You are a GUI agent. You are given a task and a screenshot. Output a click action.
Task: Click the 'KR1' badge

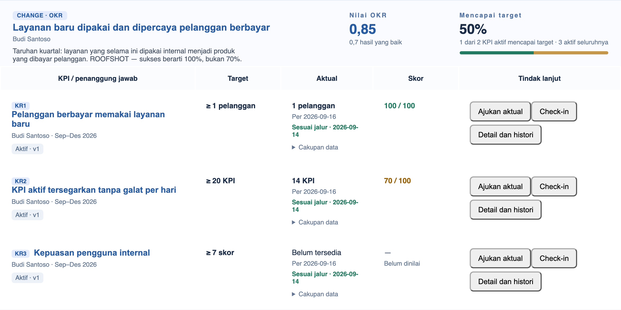click(21, 106)
